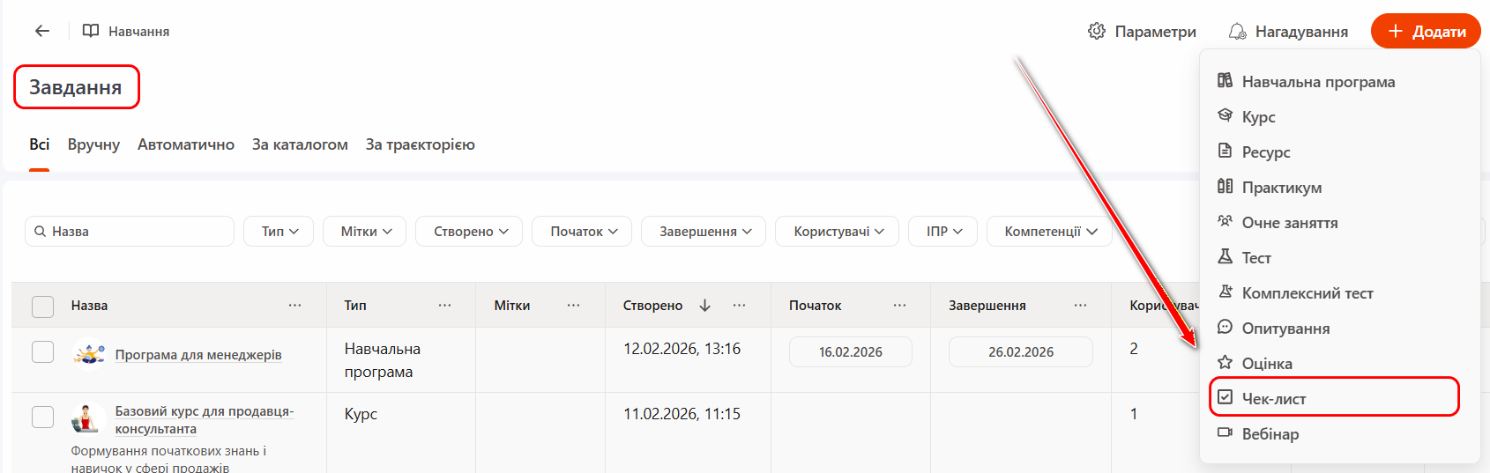This screenshot has height=473, width=1490.
Task: Open Параметри gear settings
Action: point(1097,32)
